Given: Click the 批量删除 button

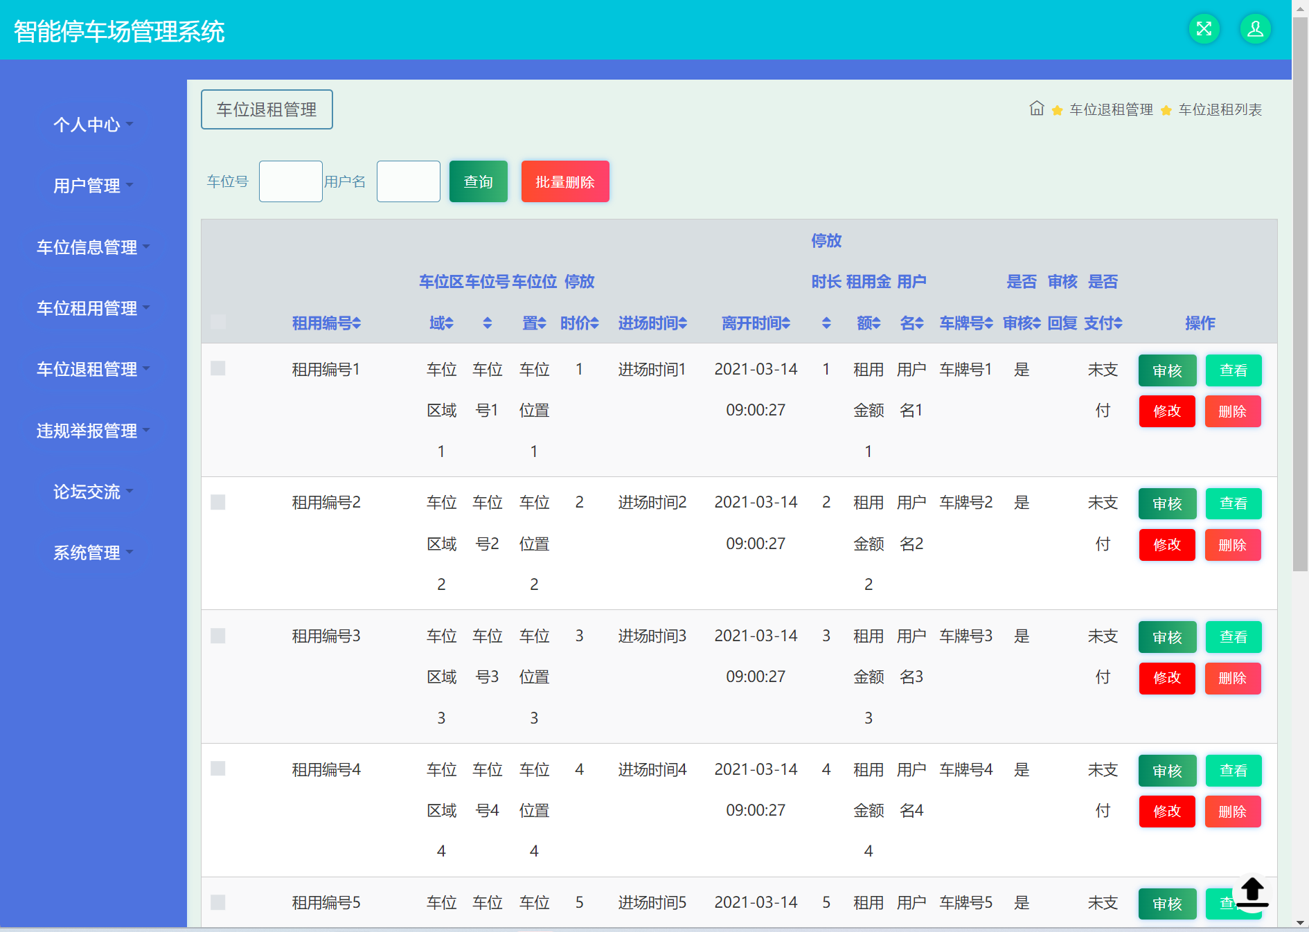Looking at the screenshot, I should tap(565, 181).
